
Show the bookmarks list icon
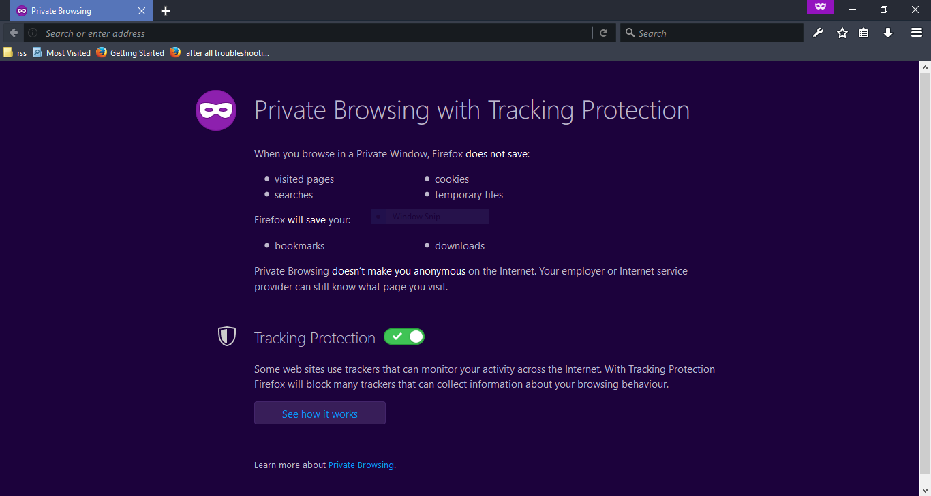[x=864, y=33]
